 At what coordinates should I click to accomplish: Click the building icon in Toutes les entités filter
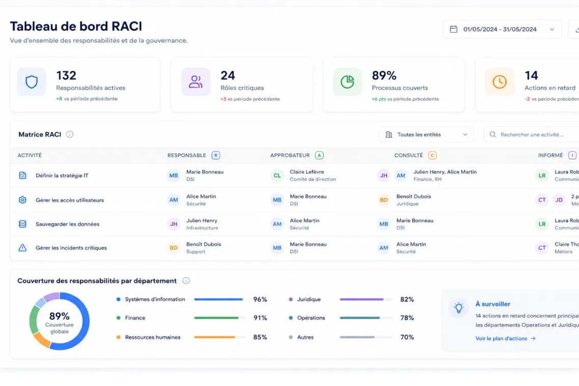[389, 134]
